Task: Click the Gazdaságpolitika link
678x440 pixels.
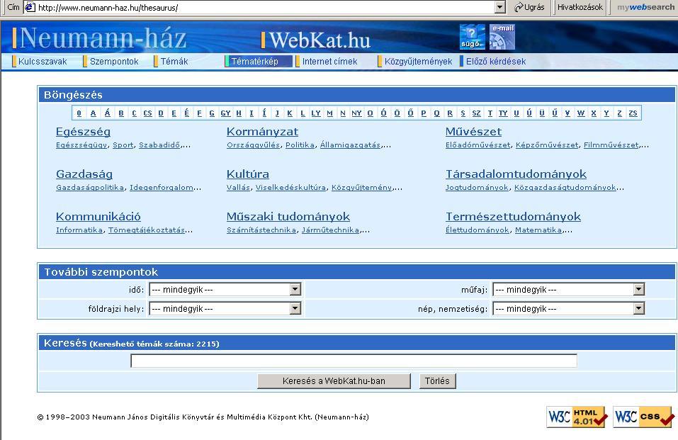Action: tap(90, 187)
